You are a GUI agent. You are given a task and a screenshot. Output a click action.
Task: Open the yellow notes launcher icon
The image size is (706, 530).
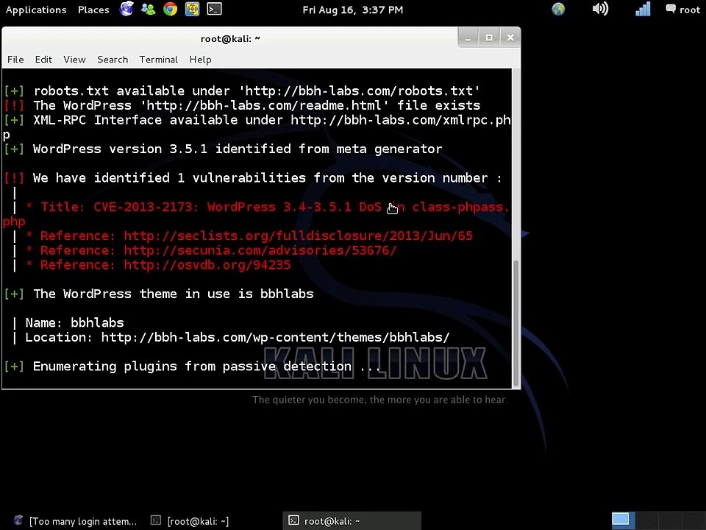pos(192,9)
